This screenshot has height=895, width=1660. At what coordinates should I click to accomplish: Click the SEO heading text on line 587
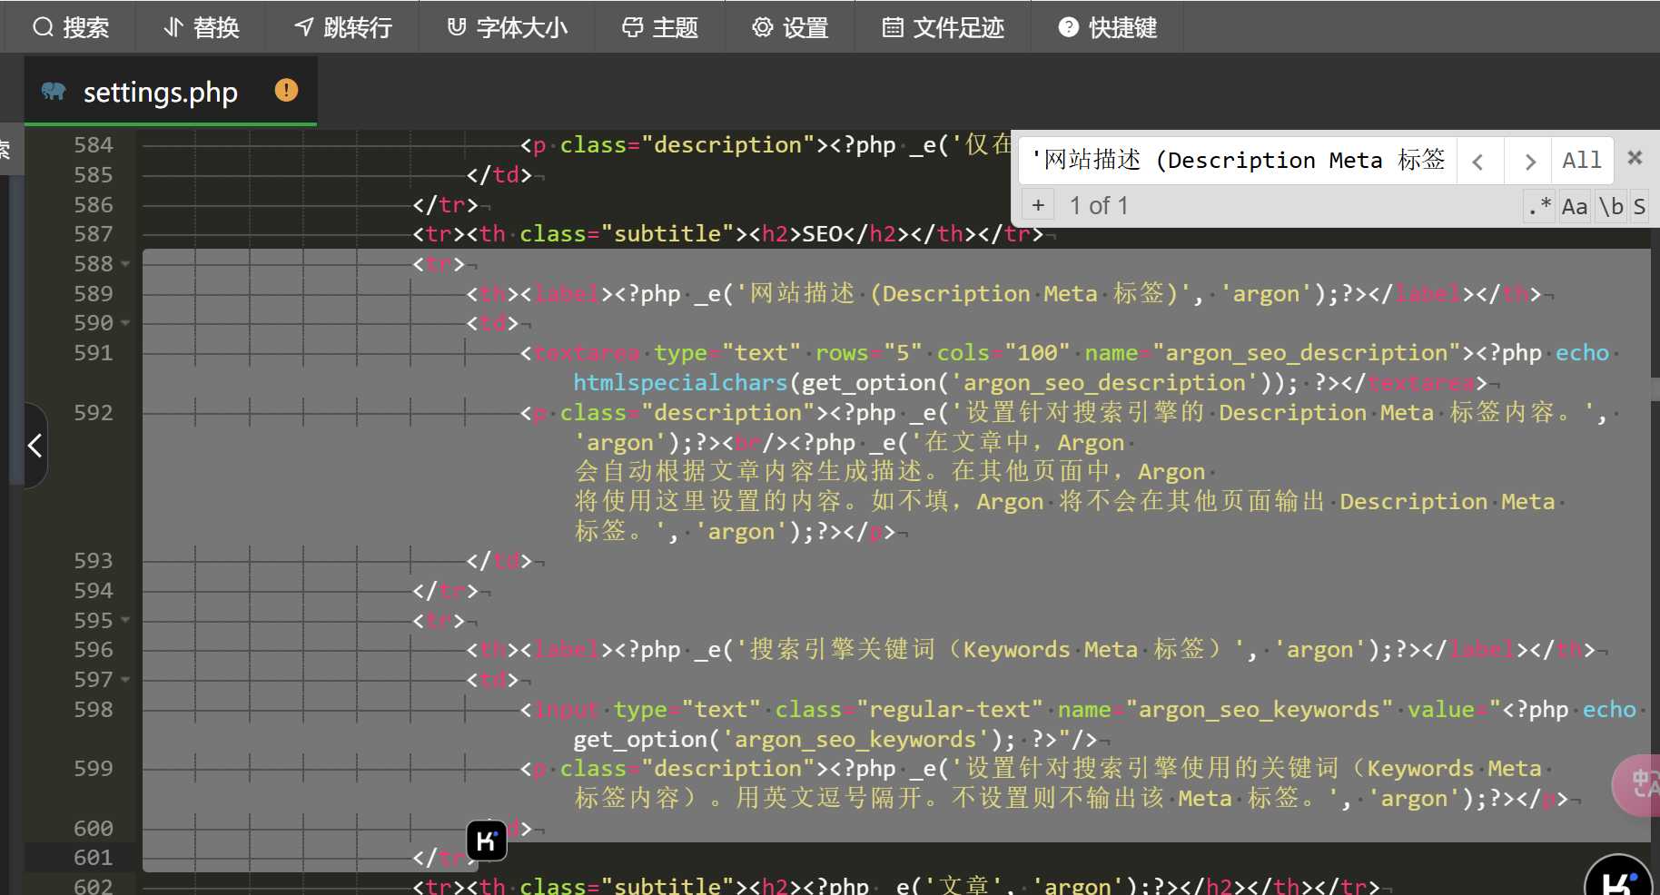tap(823, 234)
